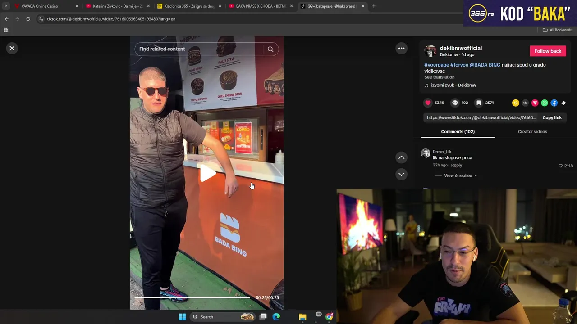Click the search magnifier in Find related content
This screenshot has width=577, height=324.
(270, 49)
